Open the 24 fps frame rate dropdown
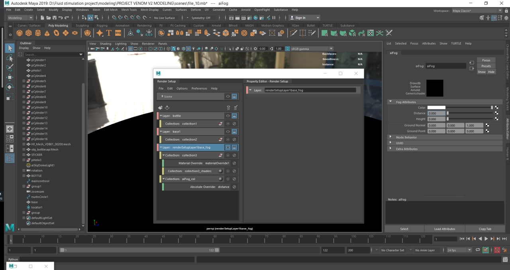The height and width of the screenshot is (270, 510). 459,250
